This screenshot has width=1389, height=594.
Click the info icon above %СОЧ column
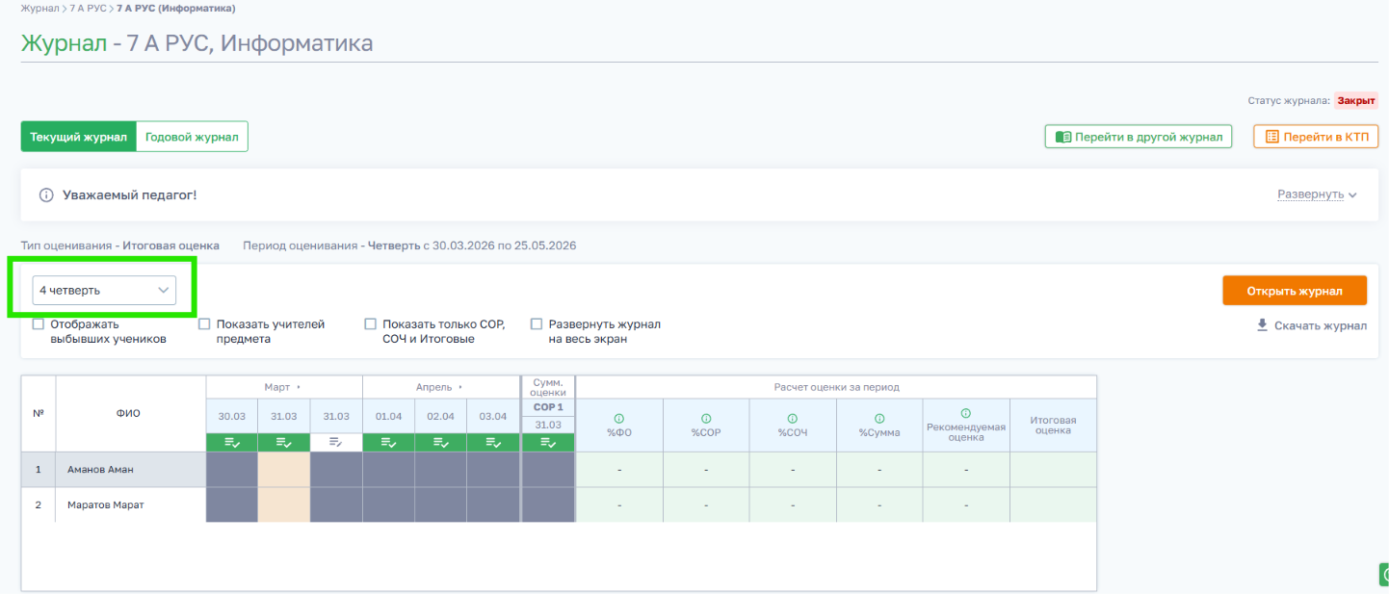793,419
